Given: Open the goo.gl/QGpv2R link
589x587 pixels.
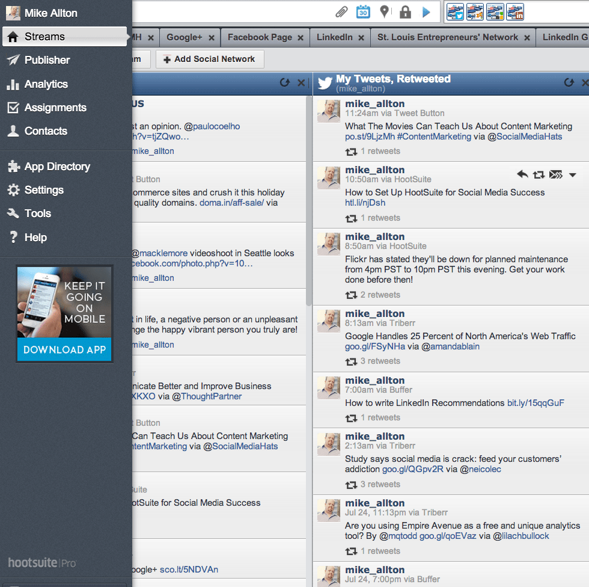Looking at the screenshot, I should 412,469.
